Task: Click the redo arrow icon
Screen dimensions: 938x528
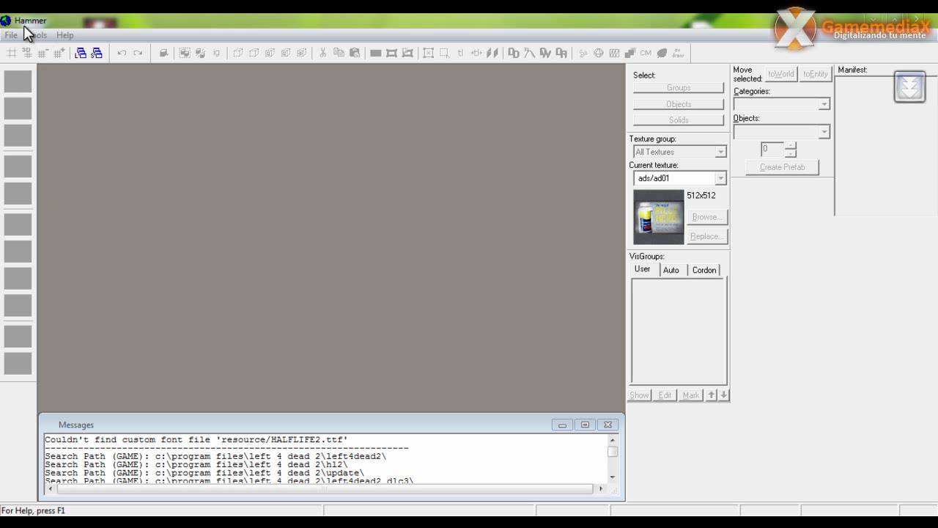Action: click(x=138, y=53)
